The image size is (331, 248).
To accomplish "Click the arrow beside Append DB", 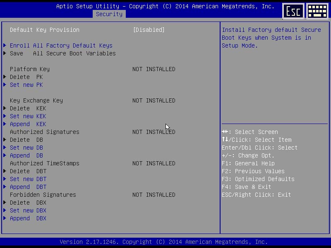I will pos(5,155).
